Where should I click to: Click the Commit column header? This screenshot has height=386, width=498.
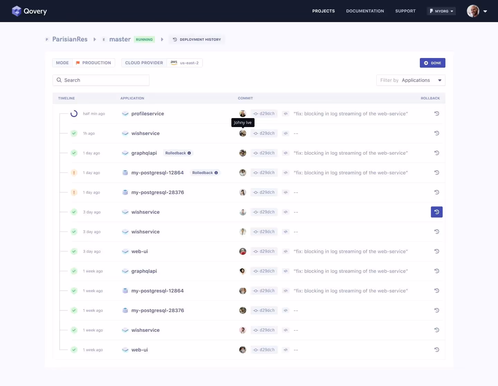(245, 98)
